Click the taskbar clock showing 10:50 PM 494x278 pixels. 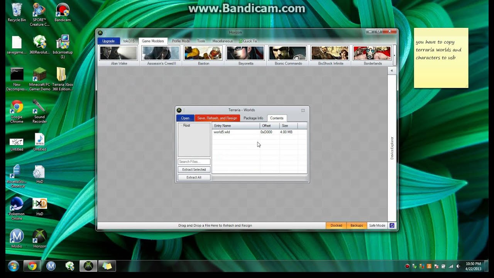coord(473,266)
